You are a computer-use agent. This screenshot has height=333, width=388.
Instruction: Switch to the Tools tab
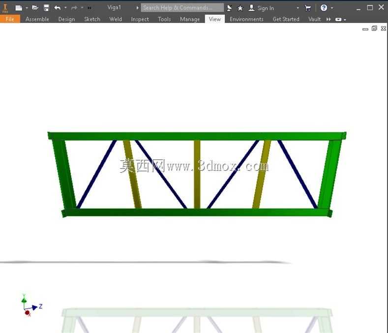click(x=164, y=19)
